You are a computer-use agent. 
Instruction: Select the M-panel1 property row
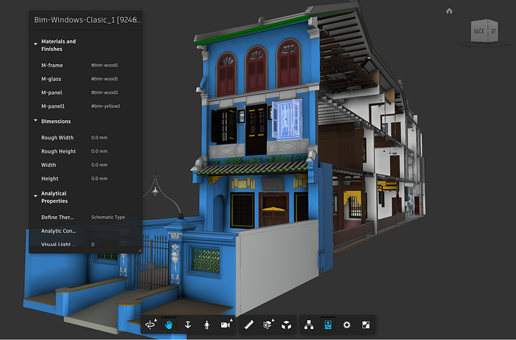point(86,106)
